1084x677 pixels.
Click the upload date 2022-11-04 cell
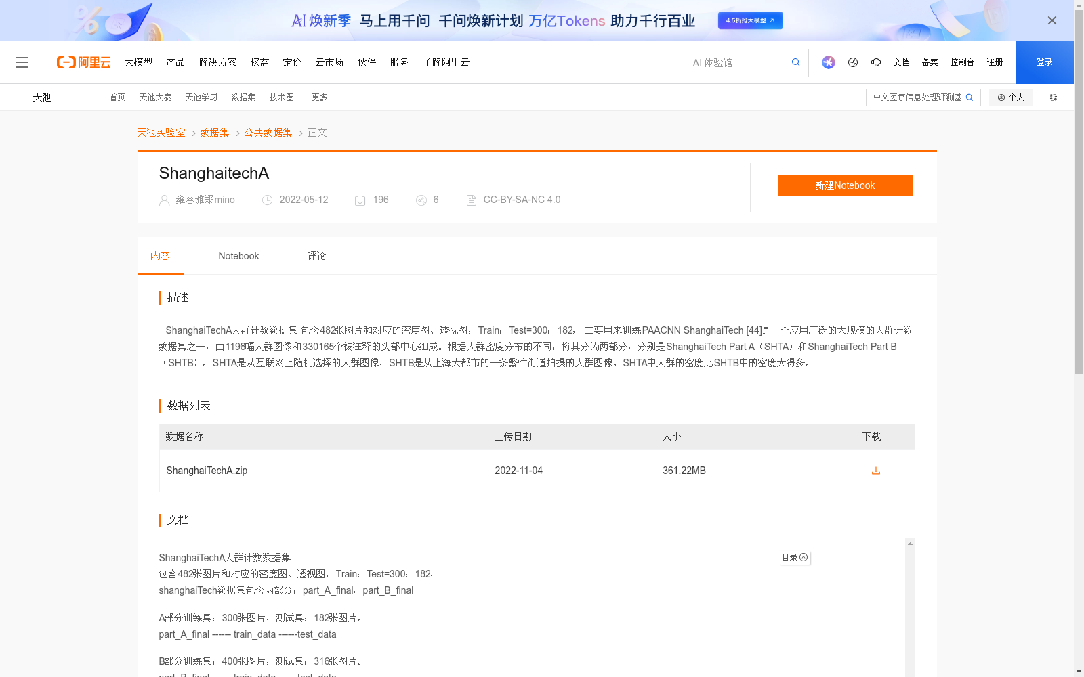[518, 471]
